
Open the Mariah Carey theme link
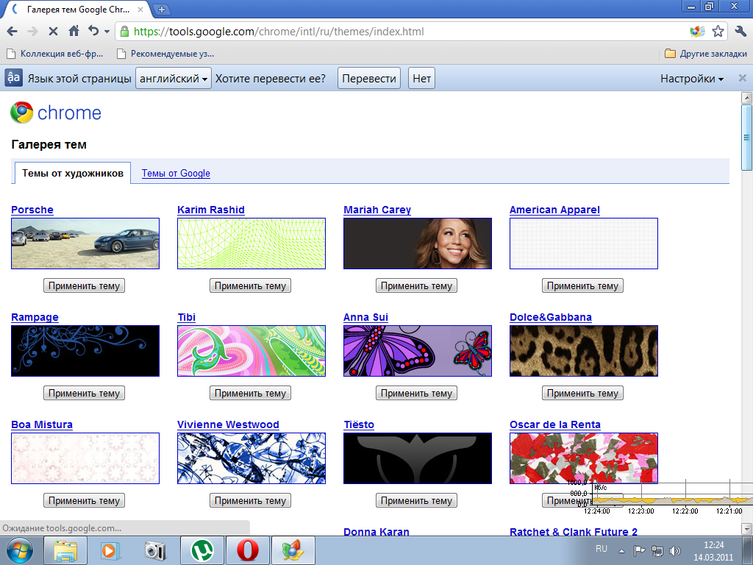[x=377, y=210]
